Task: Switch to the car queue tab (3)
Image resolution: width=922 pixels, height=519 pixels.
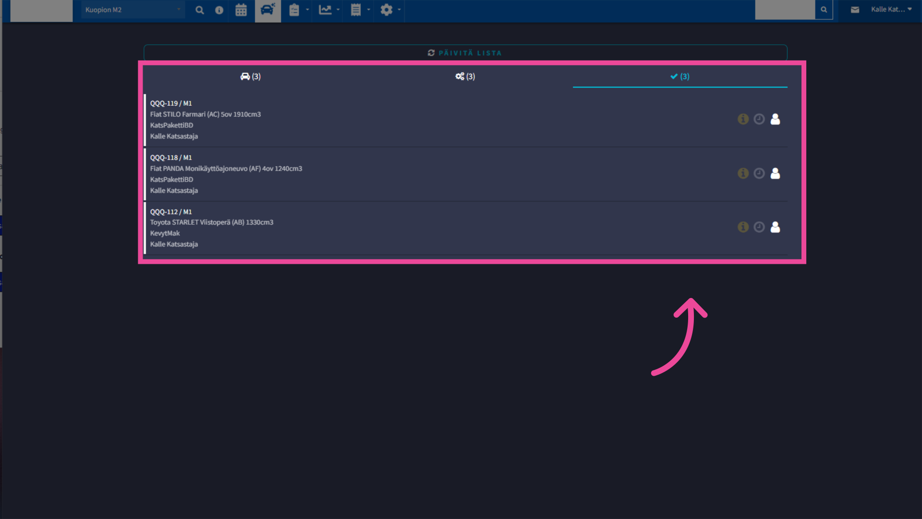Action: click(251, 76)
